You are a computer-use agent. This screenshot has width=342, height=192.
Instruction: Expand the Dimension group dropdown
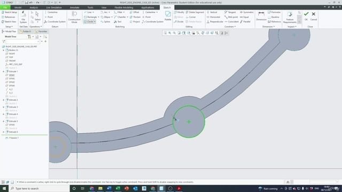pyautogui.click(x=268, y=27)
